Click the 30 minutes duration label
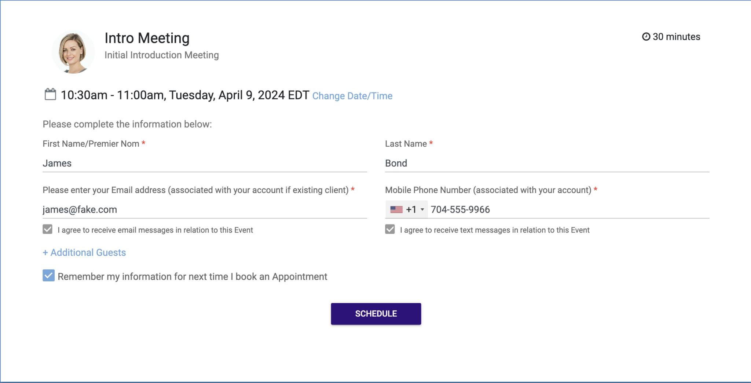The width and height of the screenshot is (751, 383). pyautogui.click(x=676, y=36)
